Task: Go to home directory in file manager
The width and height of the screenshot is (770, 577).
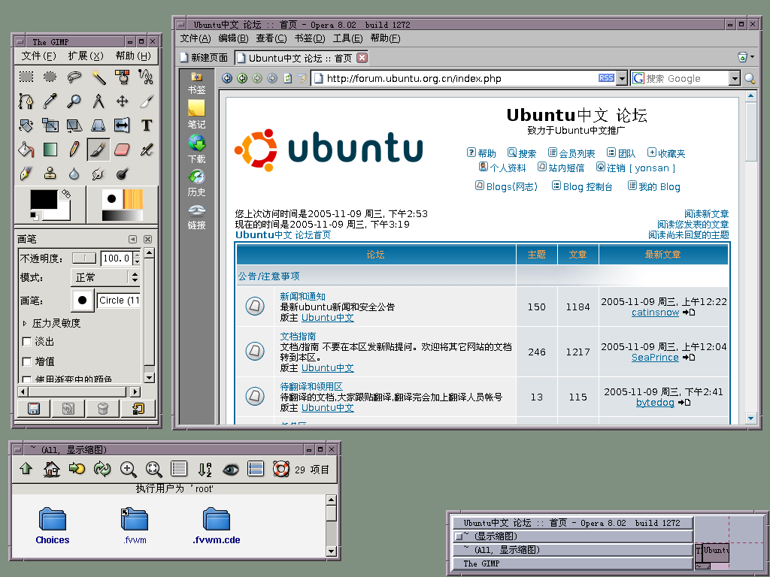Action: pyautogui.click(x=52, y=470)
